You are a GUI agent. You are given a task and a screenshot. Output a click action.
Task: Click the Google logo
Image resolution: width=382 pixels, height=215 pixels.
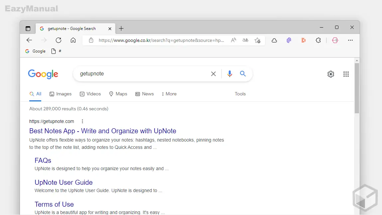coord(43,74)
